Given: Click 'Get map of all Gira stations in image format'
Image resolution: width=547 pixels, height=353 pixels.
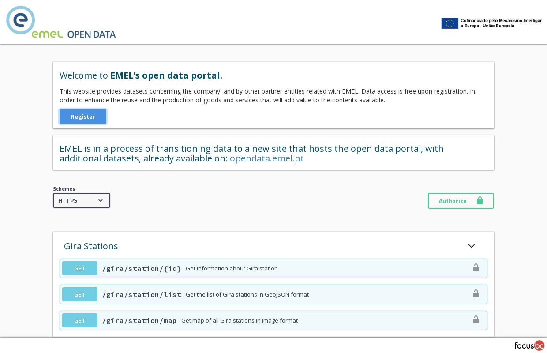Looking at the screenshot, I should 240,320.
